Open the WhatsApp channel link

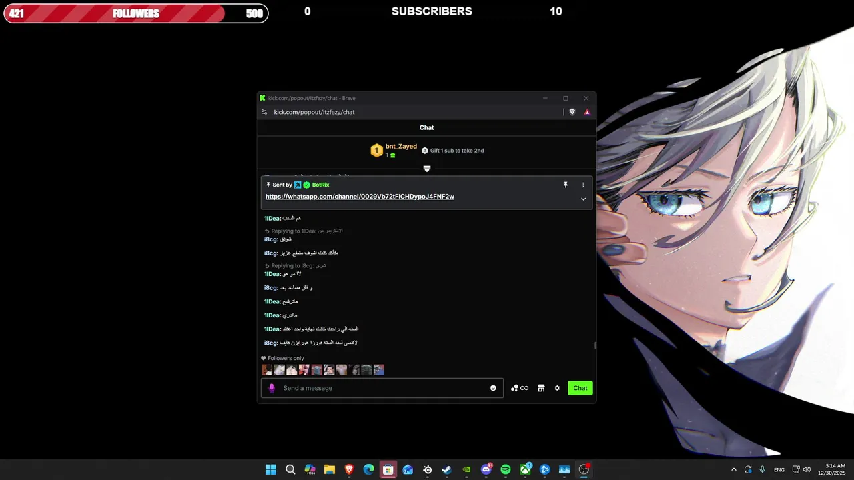360,197
